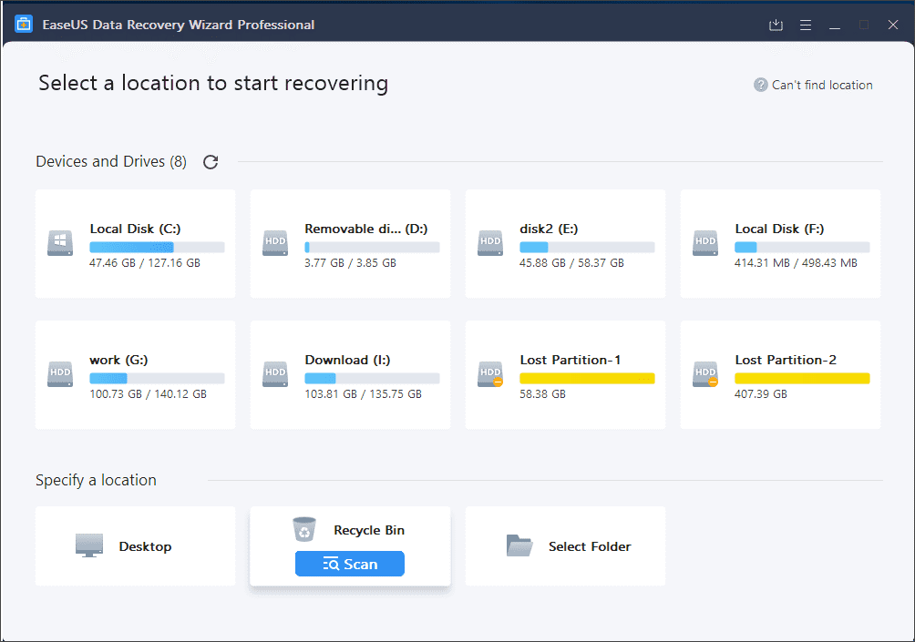Open the hamburger menu in title bar
915x642 pixels.
pos(806,25)
